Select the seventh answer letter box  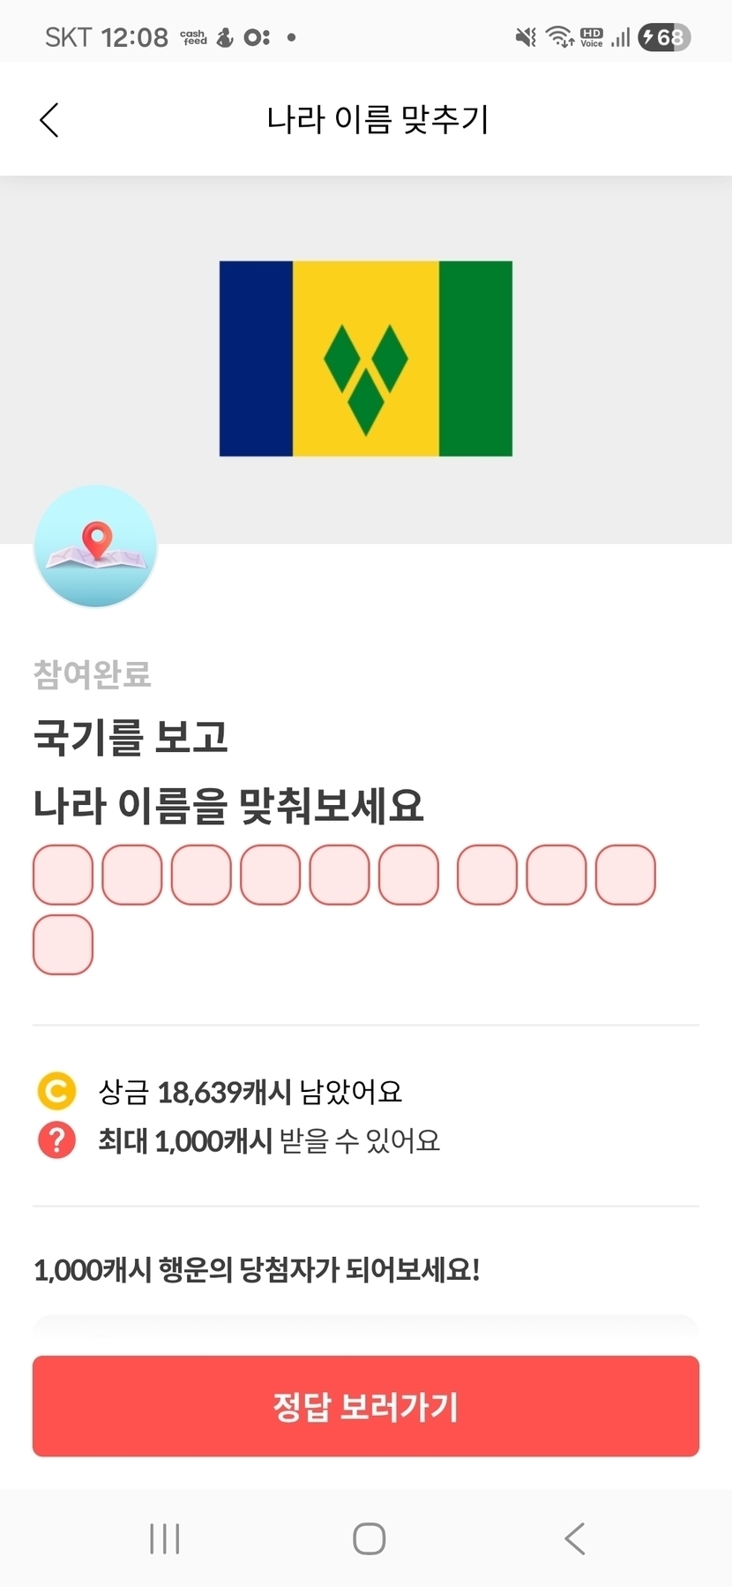tap(487, 875)
